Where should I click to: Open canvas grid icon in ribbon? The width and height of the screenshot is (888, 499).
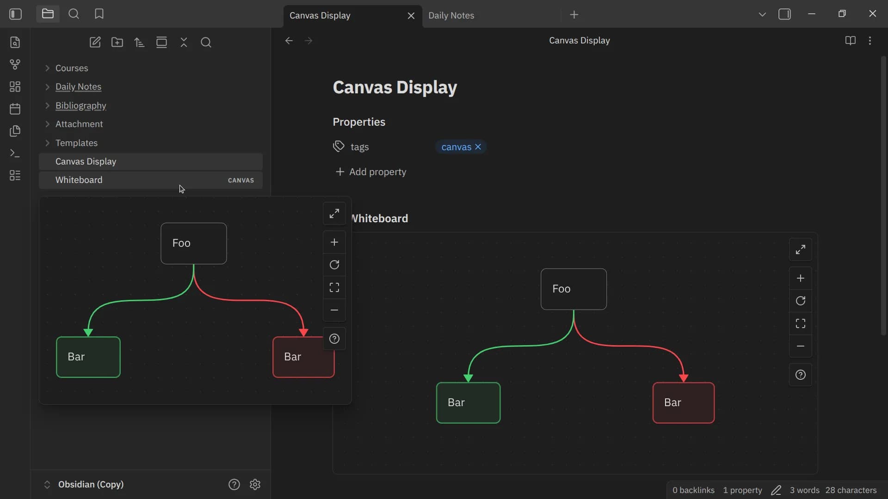click(x=15, y=87)
